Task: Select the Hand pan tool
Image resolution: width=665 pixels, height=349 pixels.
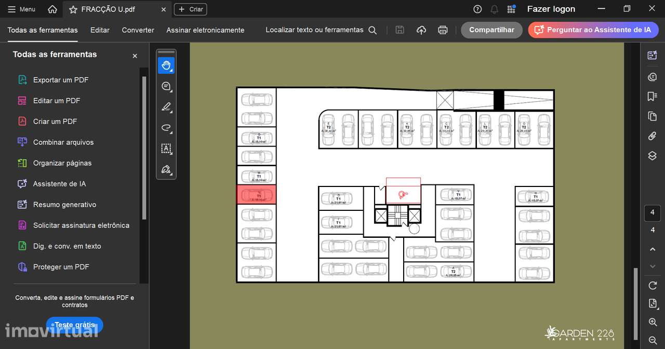Action: click(166, 65)
